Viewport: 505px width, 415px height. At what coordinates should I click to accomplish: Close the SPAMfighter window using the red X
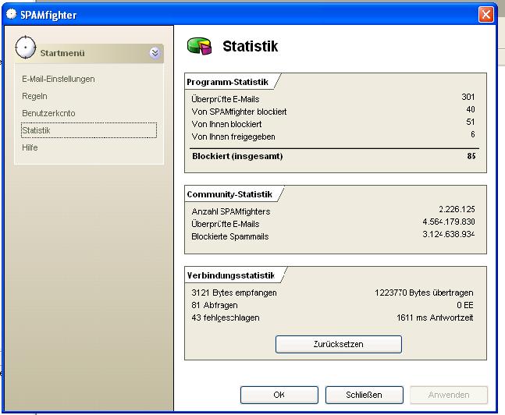486,15
